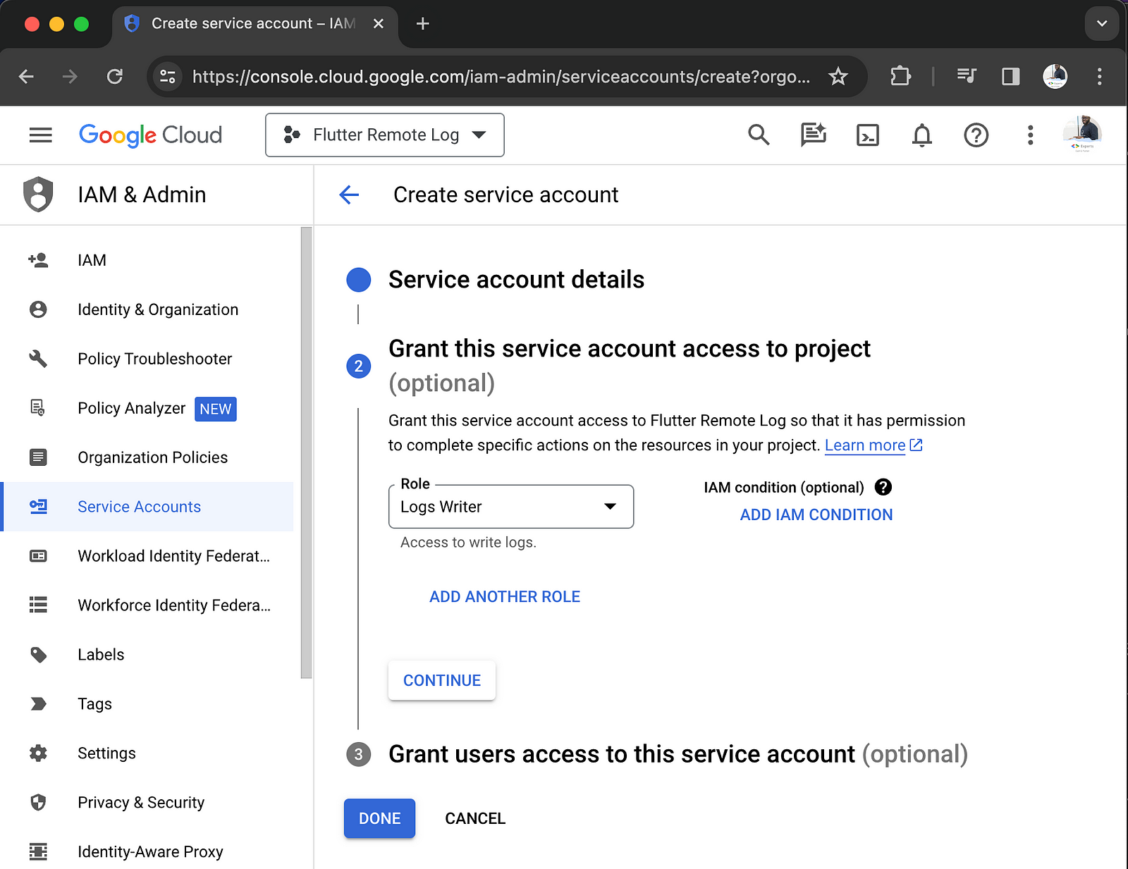
Task: Activate Cloud Shell terminal icon
Action: pyautogui.click(x=867, y=135)
